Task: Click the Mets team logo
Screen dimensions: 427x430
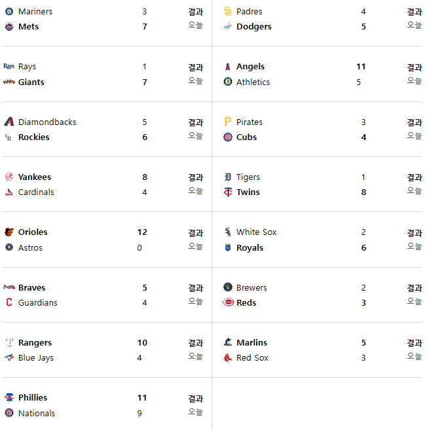Action: (x=9, y=27)
